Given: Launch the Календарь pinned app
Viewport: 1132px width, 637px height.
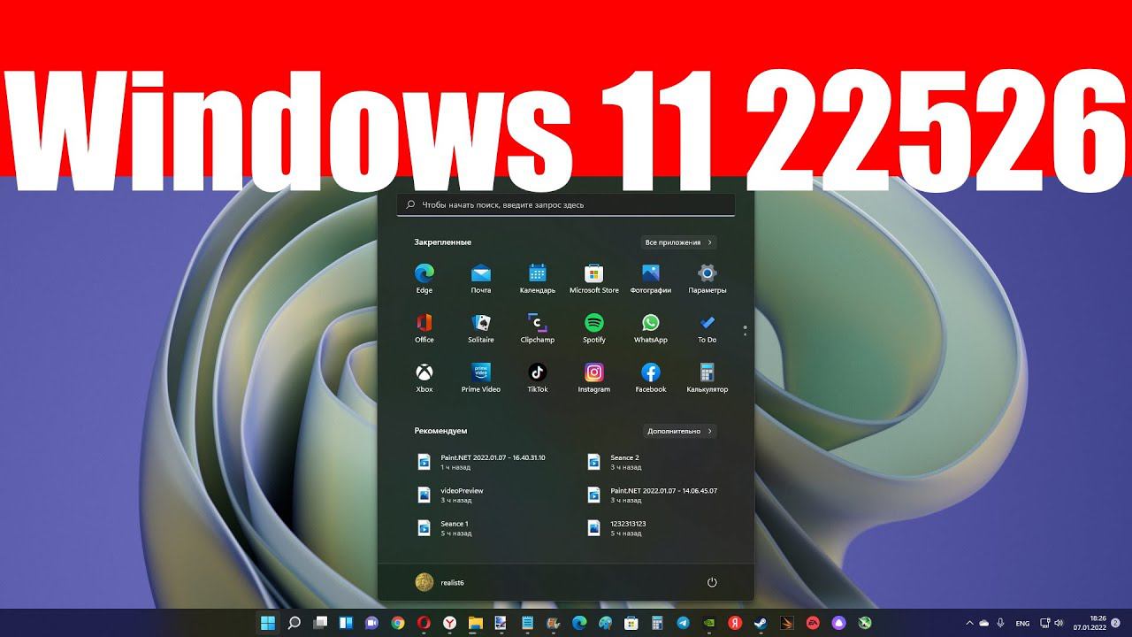Looking at the screenshot, I should [x=538, y=279].
